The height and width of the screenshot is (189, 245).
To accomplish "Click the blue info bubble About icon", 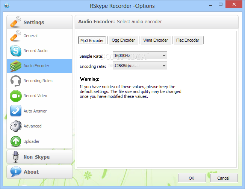I will pos(16,171).
